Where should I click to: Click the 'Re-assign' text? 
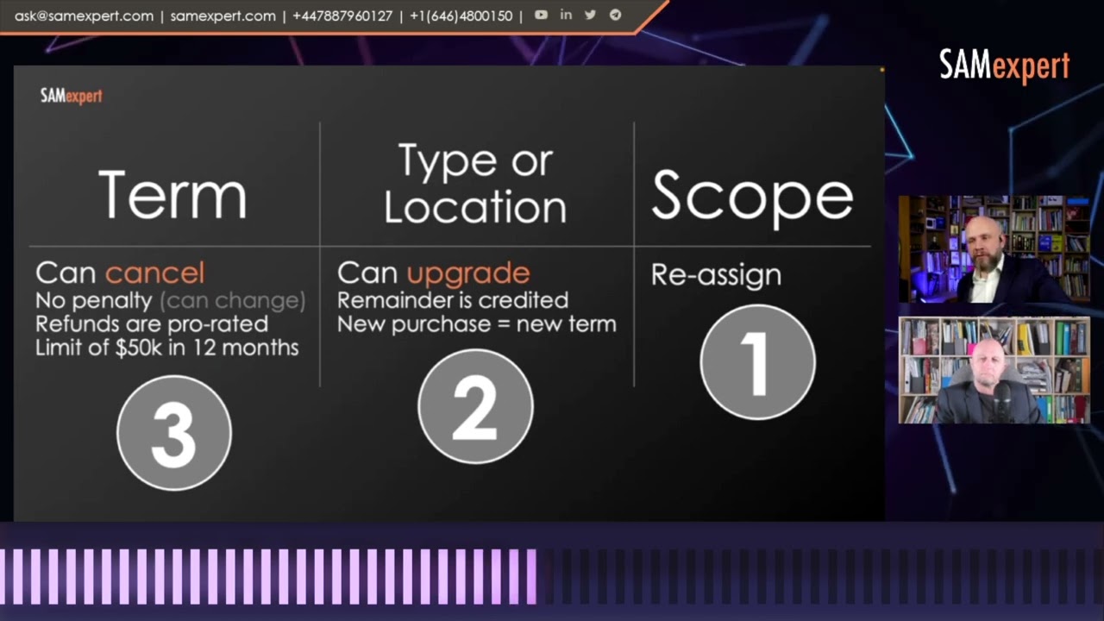pyautogui.click(x=716, y=275)
